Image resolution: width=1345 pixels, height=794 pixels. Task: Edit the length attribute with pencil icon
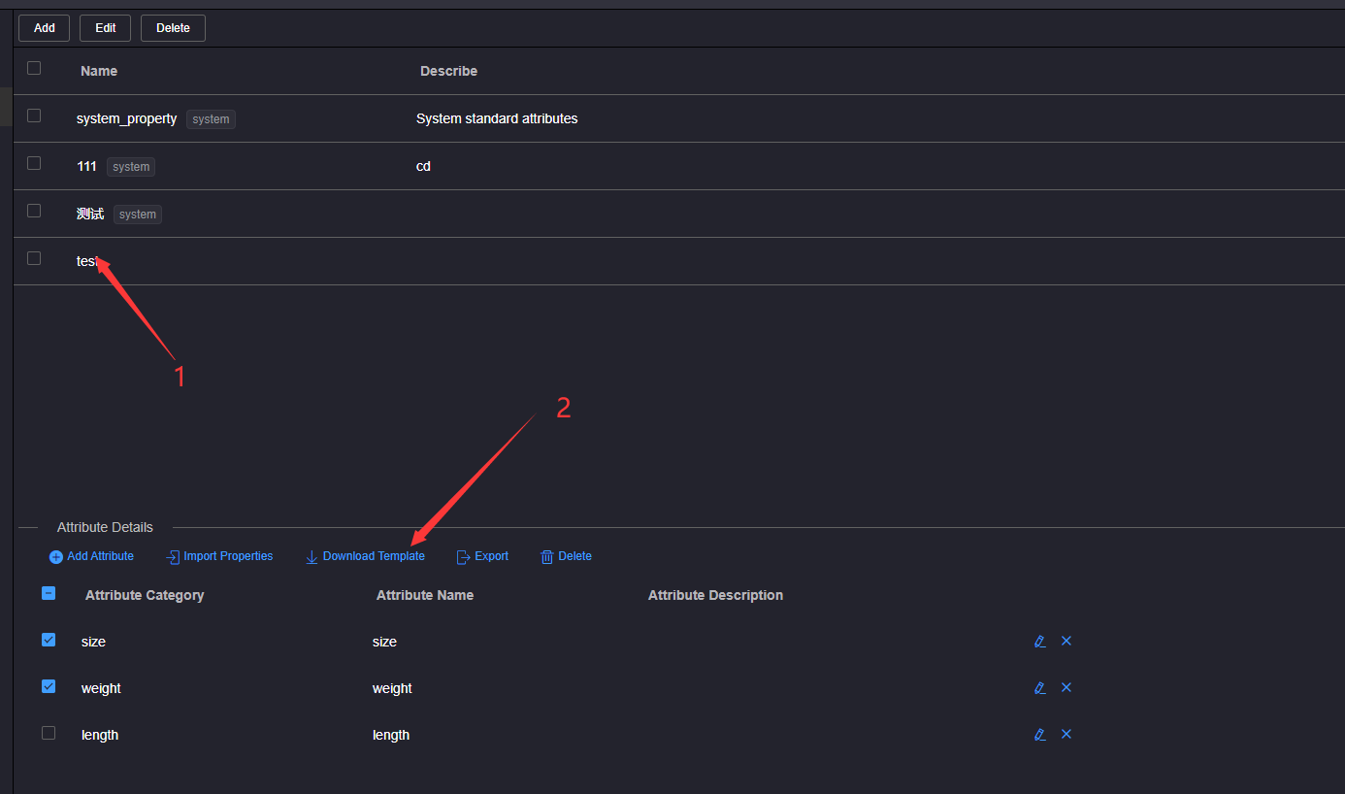point(1040,735)
